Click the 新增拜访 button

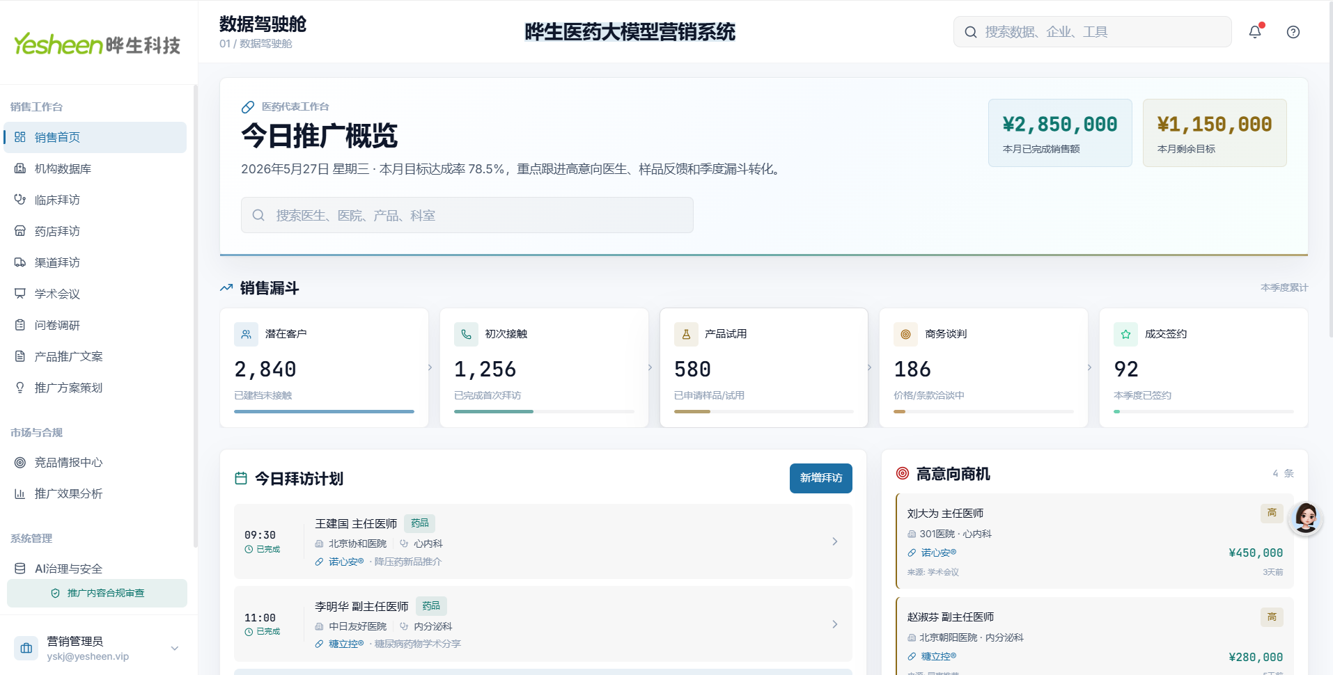pyautogui.click(x=820, y=478)
